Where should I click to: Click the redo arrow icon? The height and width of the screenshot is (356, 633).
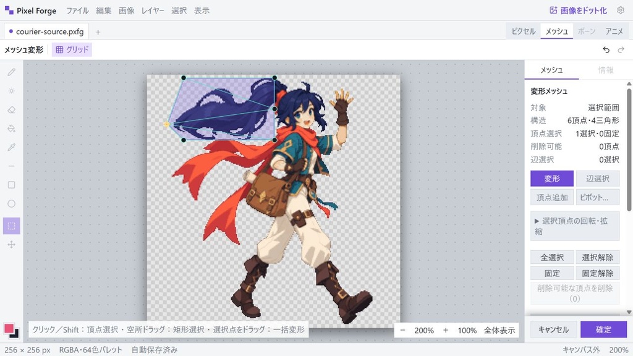pyautogui.click(x=621, y=49)
